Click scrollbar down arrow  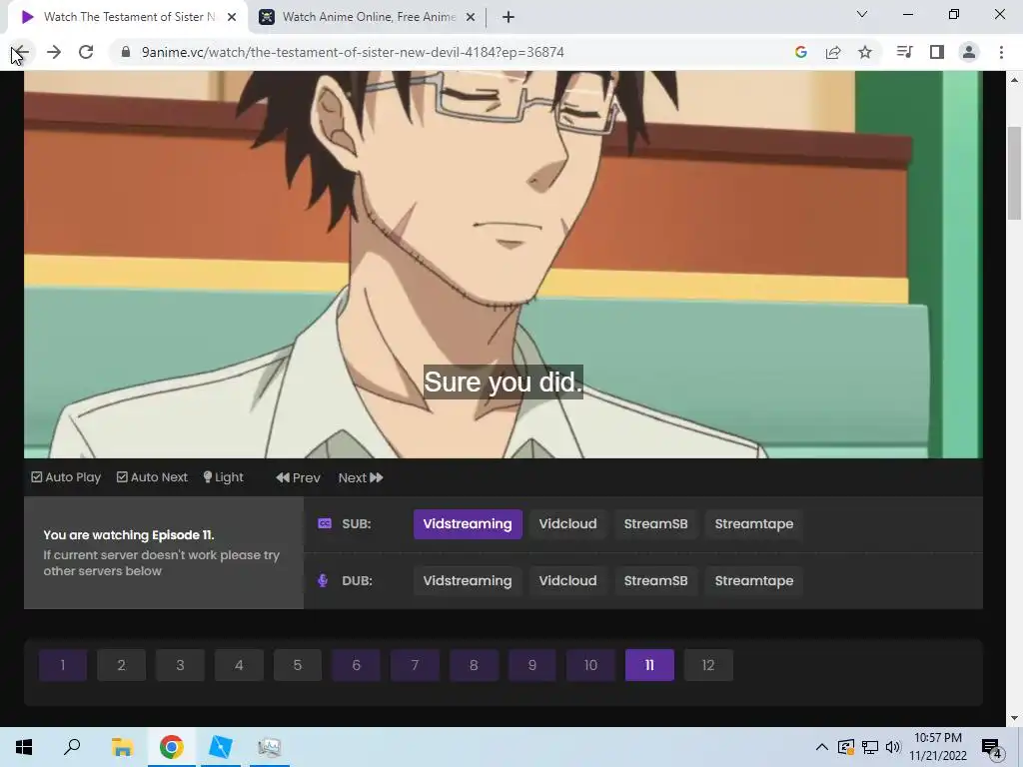1014,718
